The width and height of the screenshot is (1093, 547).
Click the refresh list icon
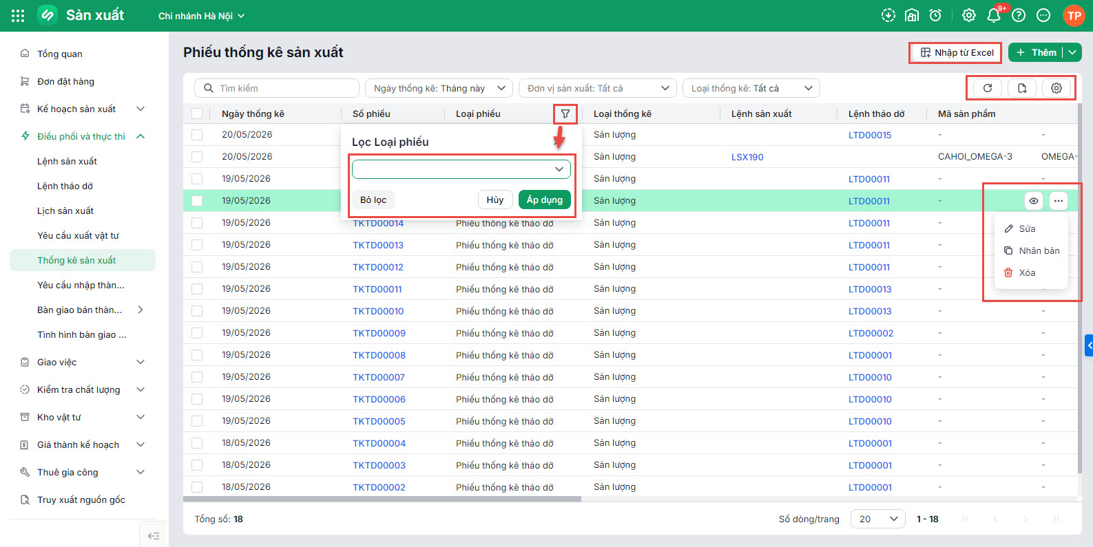point(988,88)
